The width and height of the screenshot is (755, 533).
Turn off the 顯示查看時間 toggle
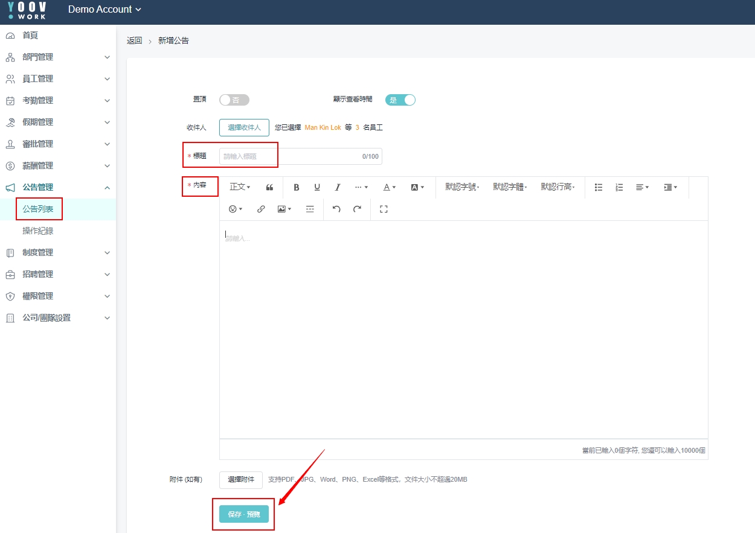(400, 100)
